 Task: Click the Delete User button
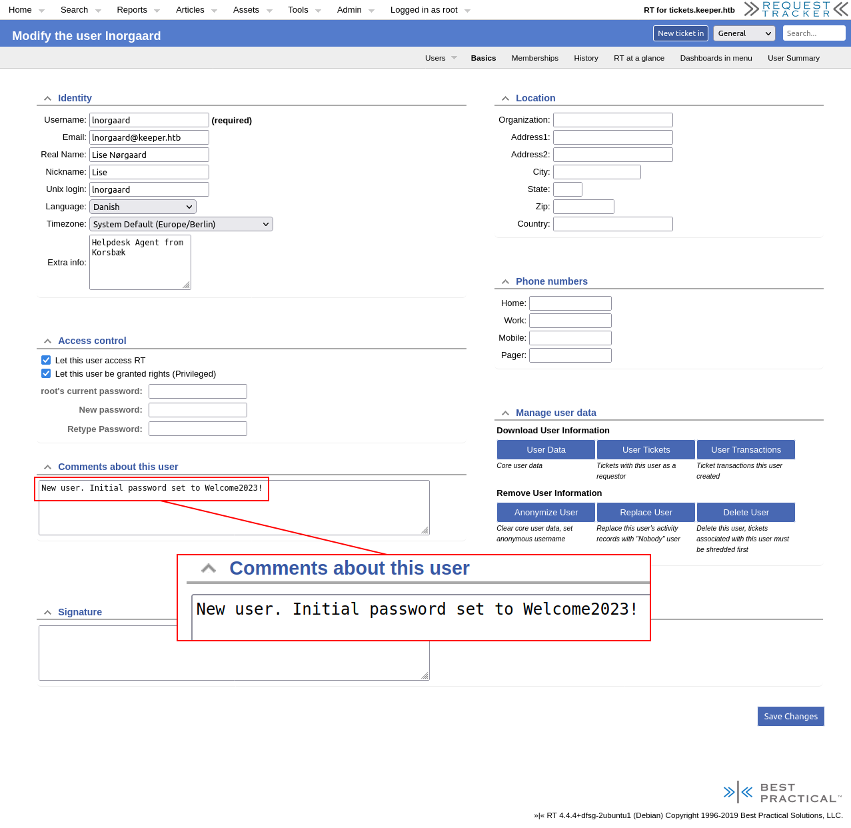coord(746,512)
